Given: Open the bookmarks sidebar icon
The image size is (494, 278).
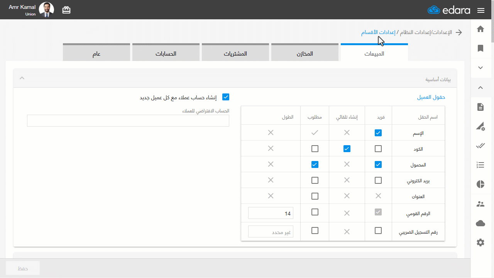Looking at the screenshot, I should click(480, 48).
